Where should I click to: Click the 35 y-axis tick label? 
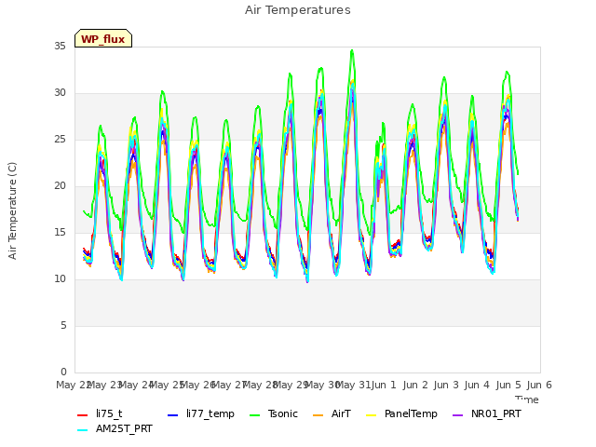(60, 47)
